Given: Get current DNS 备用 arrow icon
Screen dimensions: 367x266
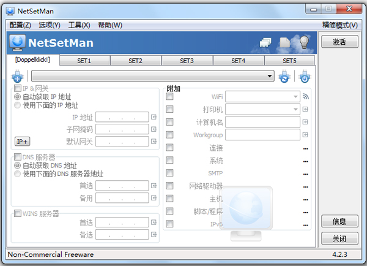Looking at the screenshot, I should click(154, 198).
